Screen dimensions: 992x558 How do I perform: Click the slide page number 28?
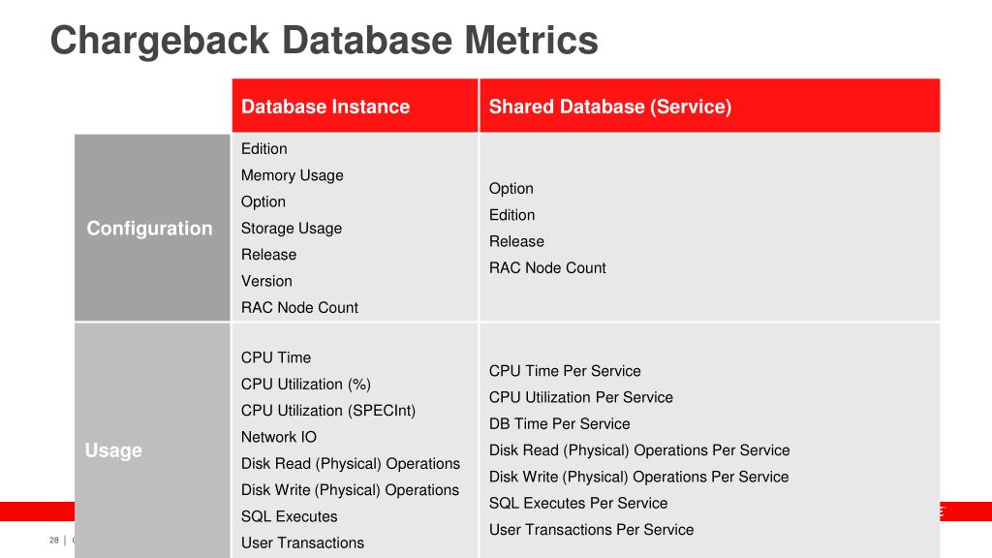point(54,541)
